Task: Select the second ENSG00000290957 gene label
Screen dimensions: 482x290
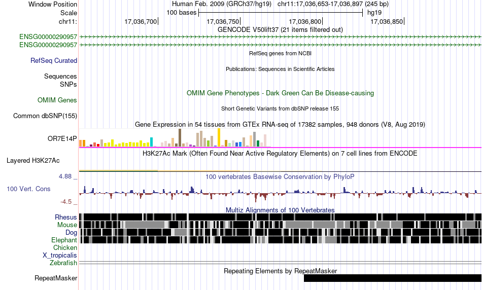Action: click(x=48, y=45)
